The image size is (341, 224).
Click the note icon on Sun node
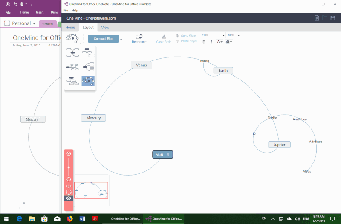pyautogui.click(x=168, y=154)
